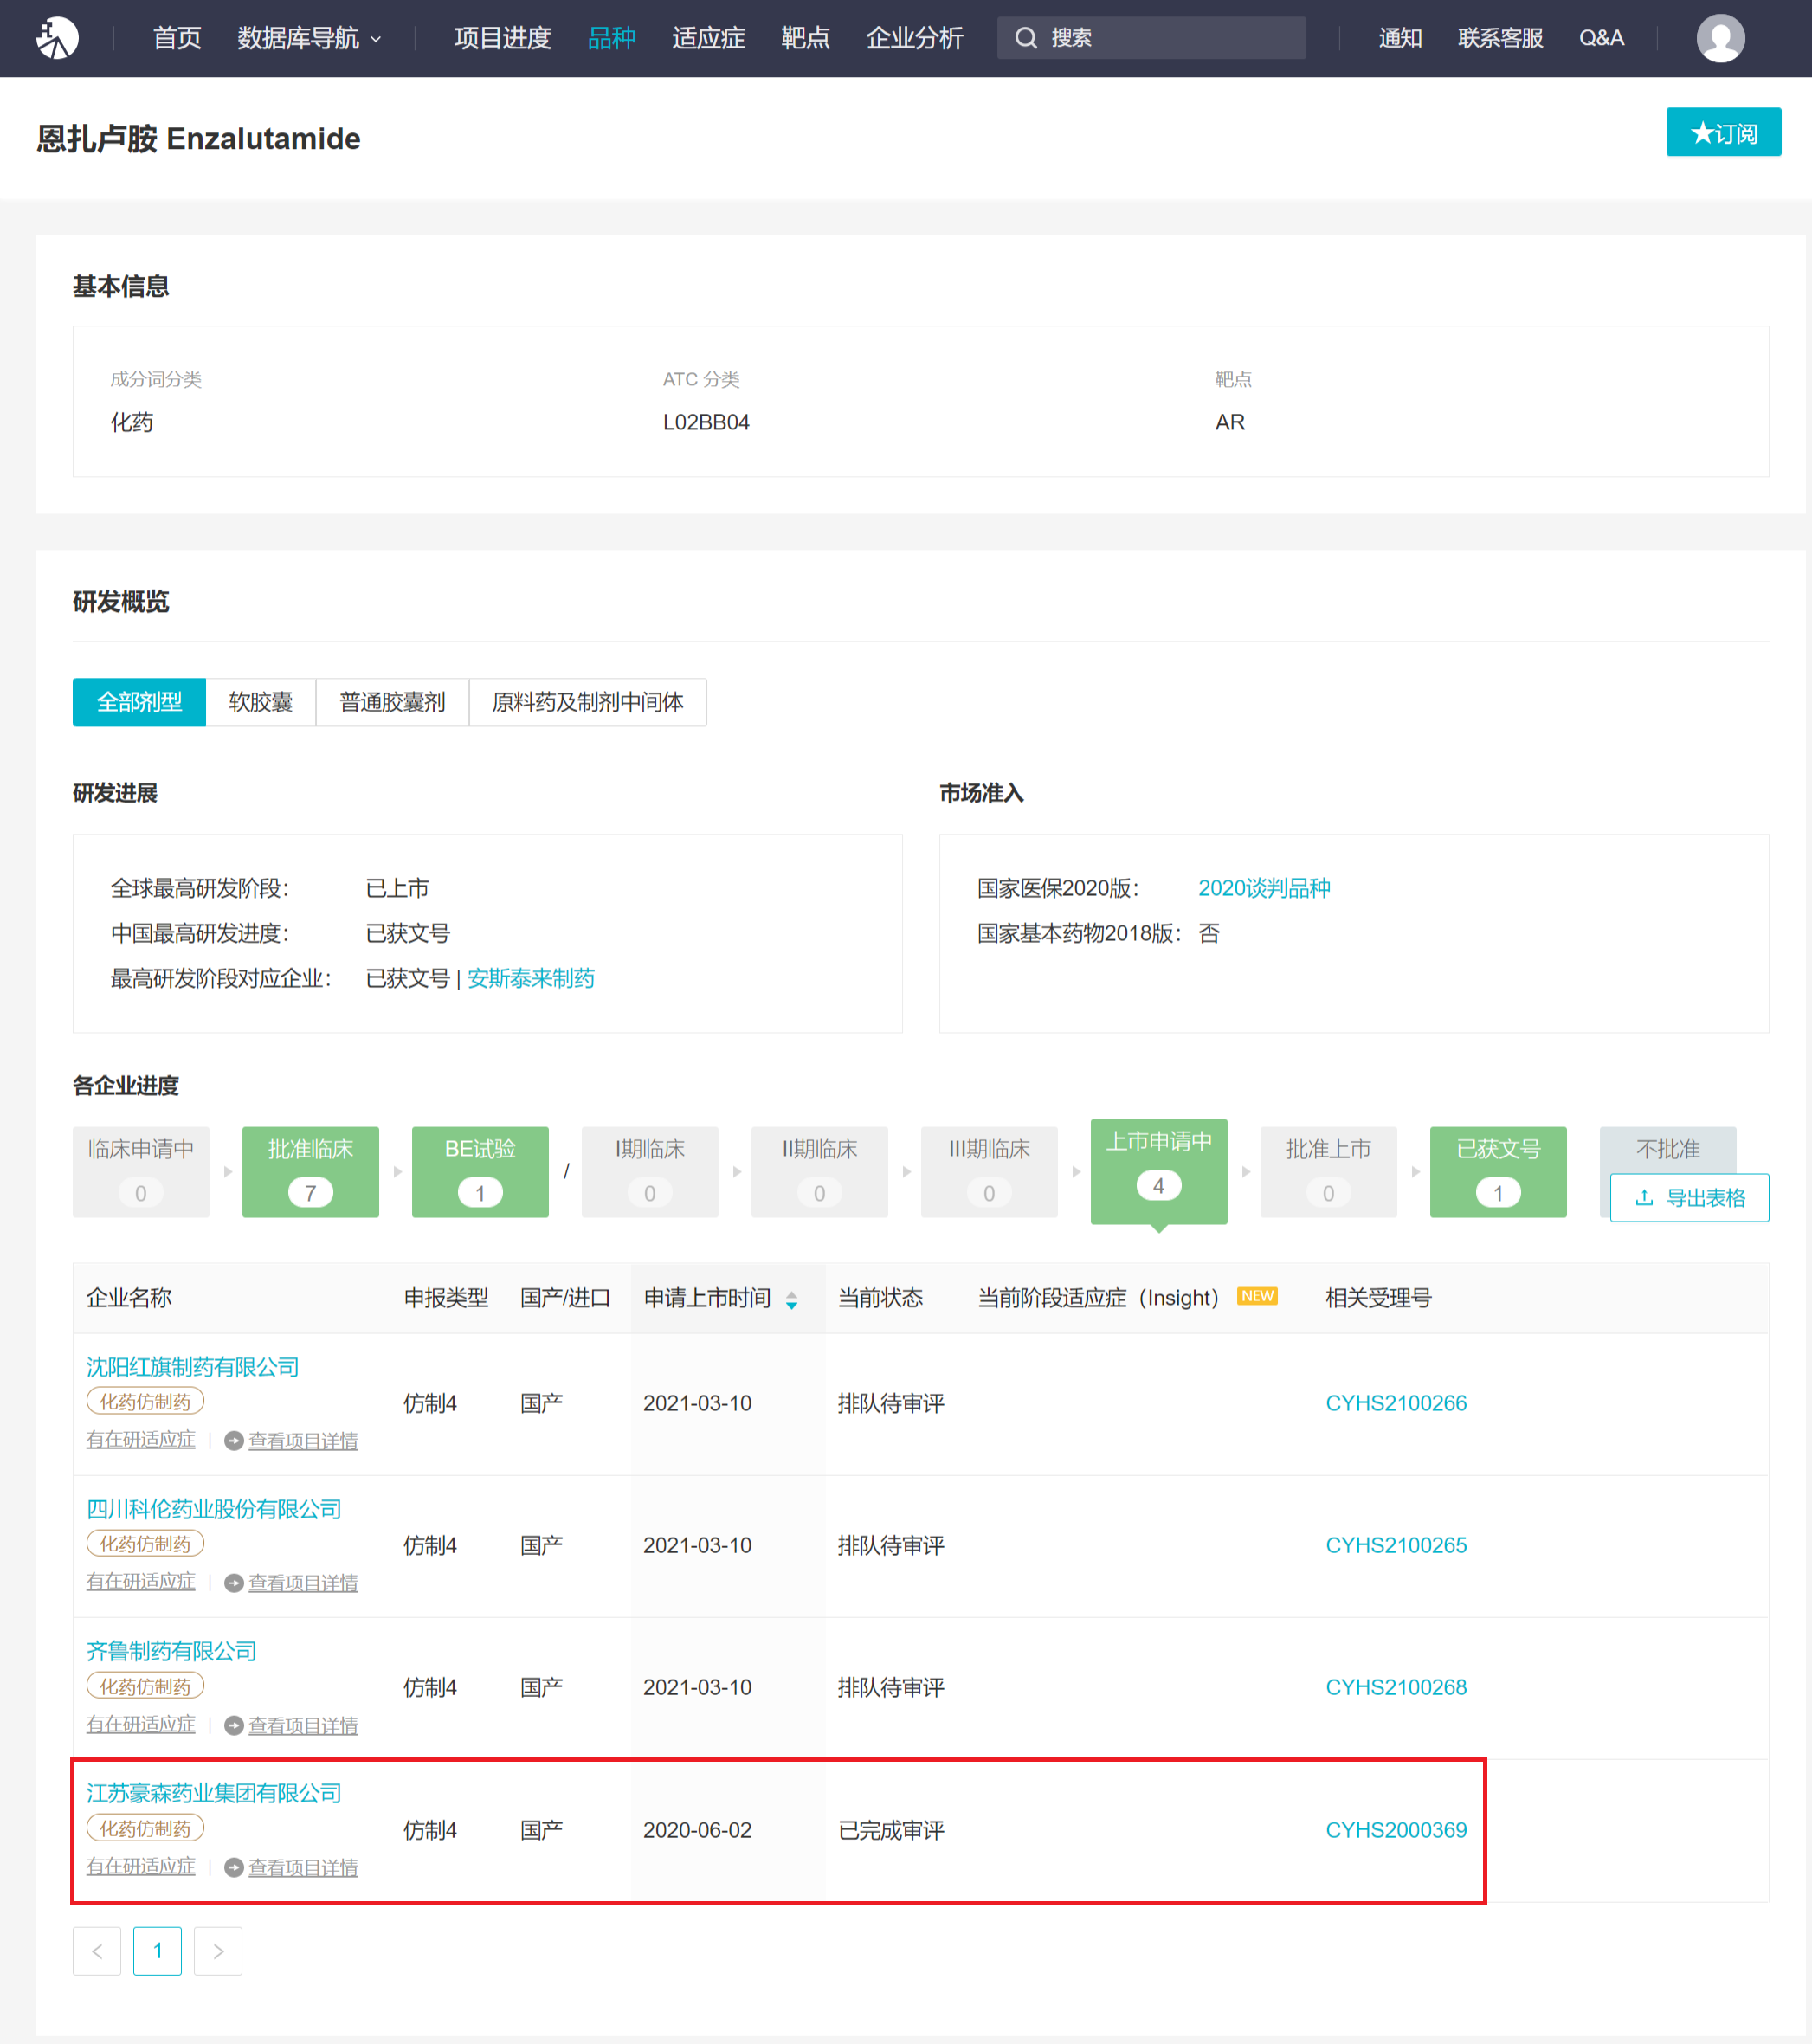Open acceptance number CYHS2100266

pyautogui.click(x=1396, y=1403)
